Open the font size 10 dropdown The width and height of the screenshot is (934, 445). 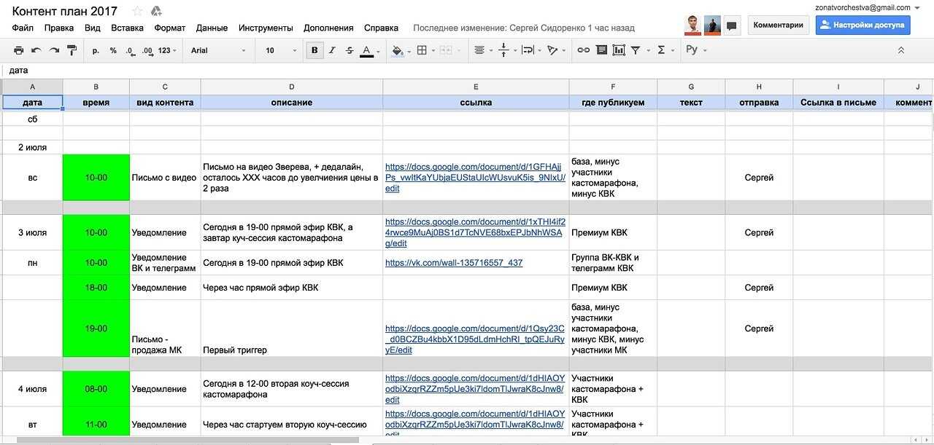coord(281,50)
